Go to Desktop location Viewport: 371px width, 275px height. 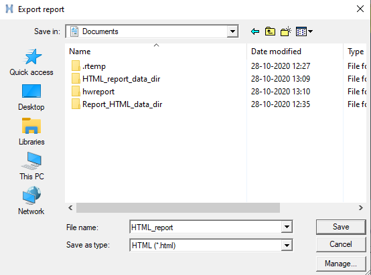(x=31, y=97)
